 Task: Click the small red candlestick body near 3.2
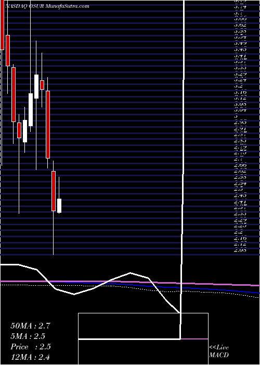point(42,84)
